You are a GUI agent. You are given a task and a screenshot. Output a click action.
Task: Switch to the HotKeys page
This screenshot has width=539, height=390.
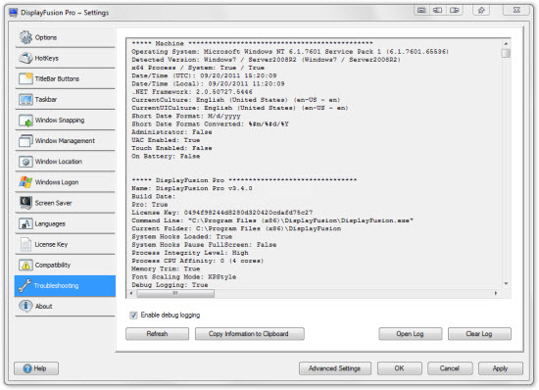click(65, 58)
